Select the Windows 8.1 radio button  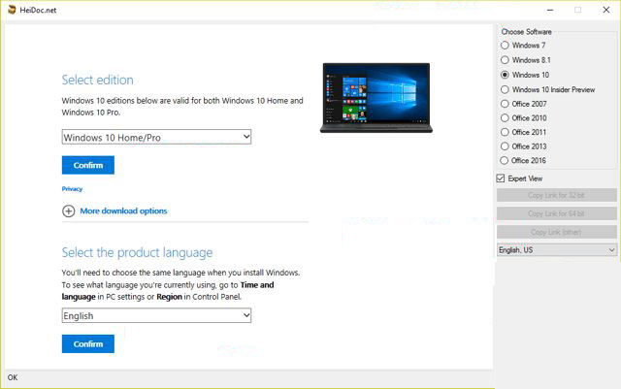505,60
